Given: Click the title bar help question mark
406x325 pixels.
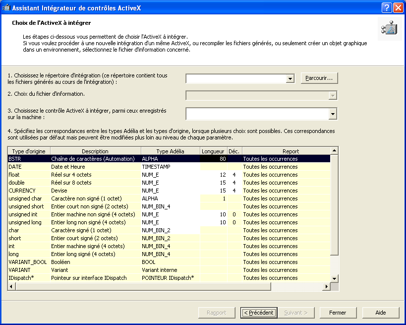Looking at the screenshot, I should (387, 7).
